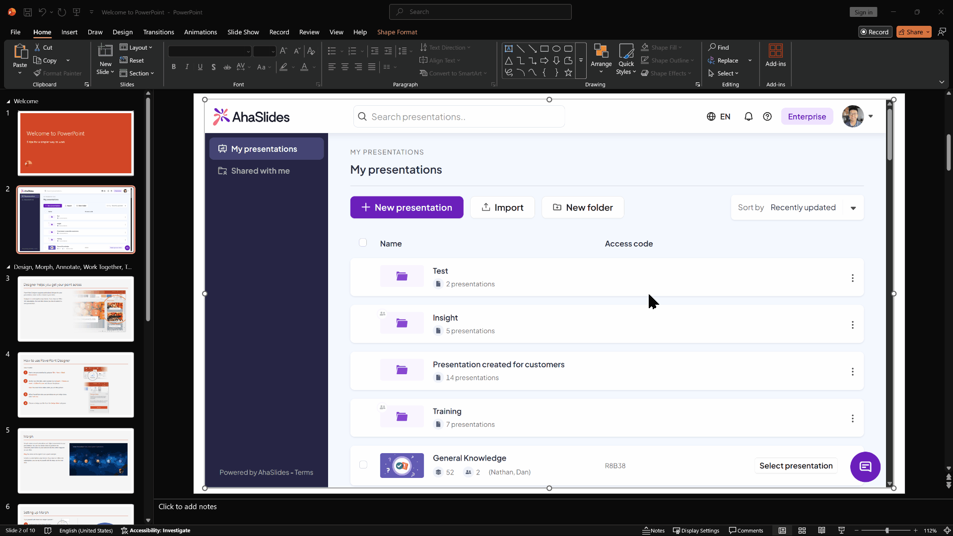Click the Arrange icon in Drawing group
This screenshot has width=953, height=536.
coord(601,52)
